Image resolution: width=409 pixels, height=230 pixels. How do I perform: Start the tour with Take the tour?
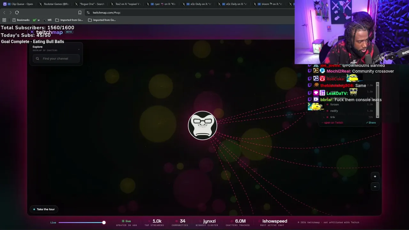point(44,209)
